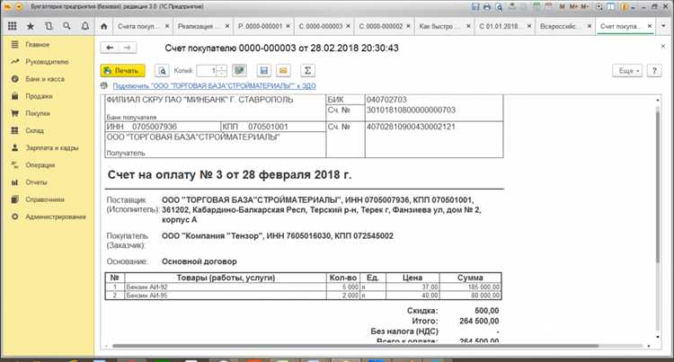Open the Операции section
This screenshot has width=674, height=362.
coord(48,165)
